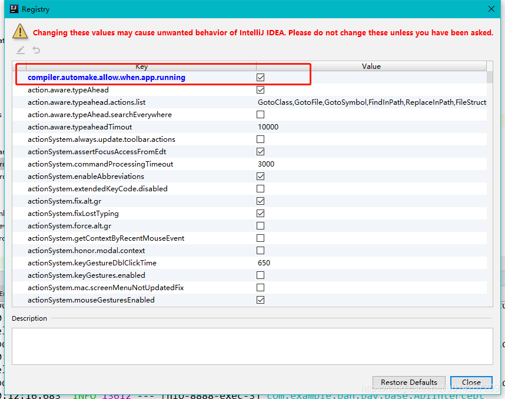Select actionSystem.mac.screenMenuNotUpdatedFix key
505x399 pixels.
pyautogui.click(x=105, y=287)
